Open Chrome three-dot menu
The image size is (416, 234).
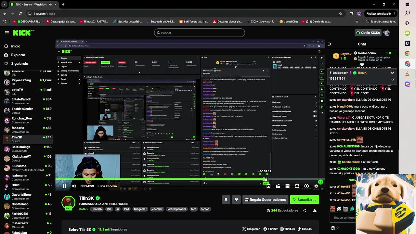tap(394, 14)
